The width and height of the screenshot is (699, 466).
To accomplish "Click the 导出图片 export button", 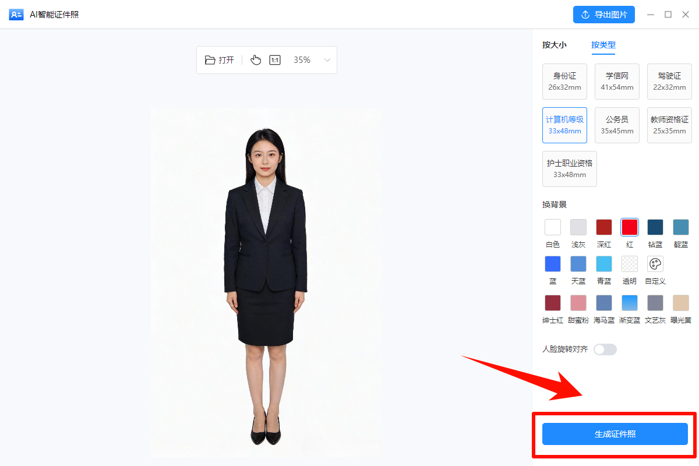I will coord(603,14).
